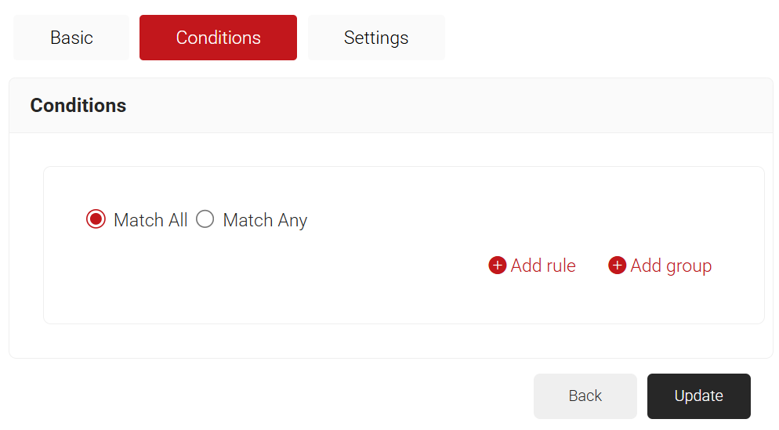Click the plus icon beside Add group
Screen dimensions: 779x430
pyautogui.click(x=618, y=266)
